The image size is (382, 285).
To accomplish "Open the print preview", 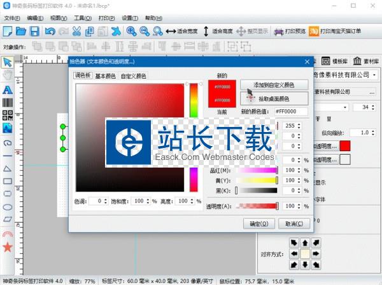I will [x=290, y=31].
